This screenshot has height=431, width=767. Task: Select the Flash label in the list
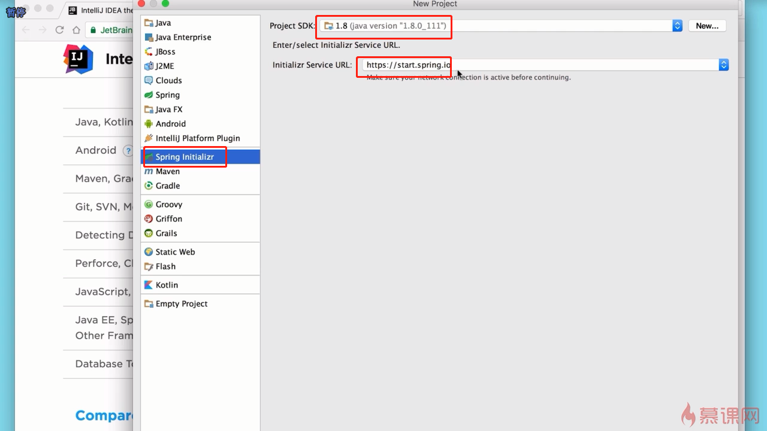[165, 266]
